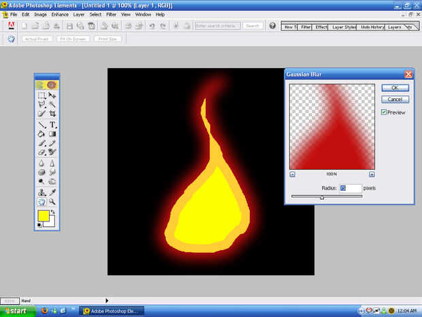Viewport: 422px width, 317px height.
Task: Select the Red Eye Brush tool
Action: click(x=52, y=152)
